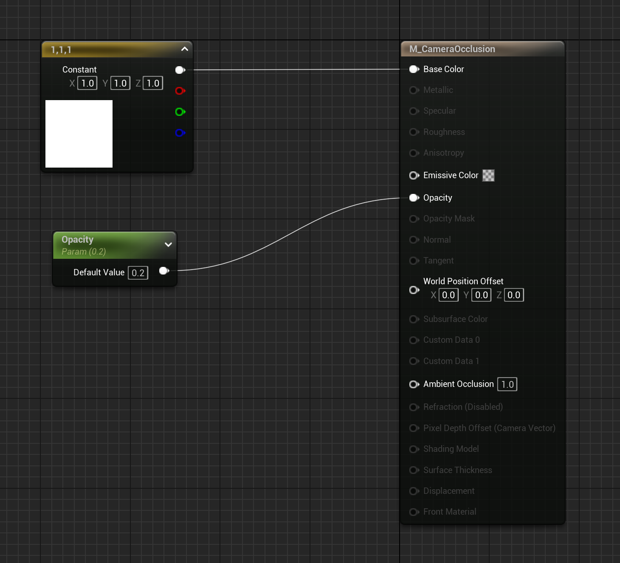Click the World Position Offset input pin
Screen dimensions: 620x563
(x=414, y=290)
